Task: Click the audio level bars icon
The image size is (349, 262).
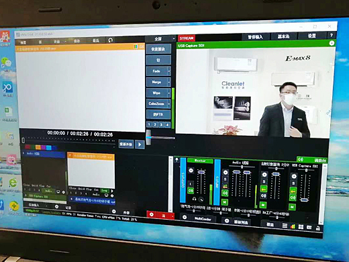Action: tap(293, 226)
